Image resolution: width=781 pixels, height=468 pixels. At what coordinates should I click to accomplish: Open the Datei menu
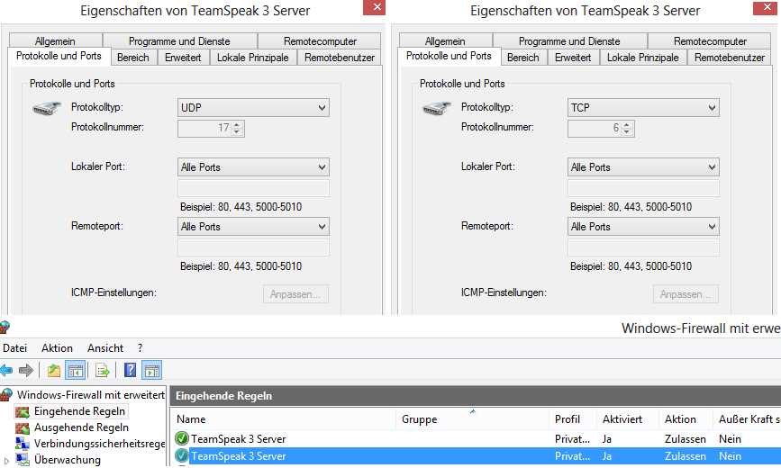pyautogui.click(x=15, y=348)
